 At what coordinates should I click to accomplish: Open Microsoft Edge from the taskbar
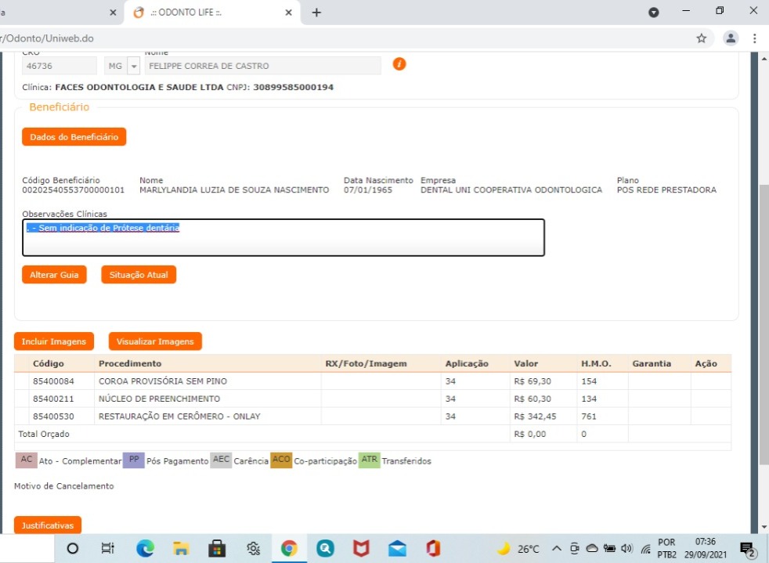pyautogui.click(x=145, y=549)
